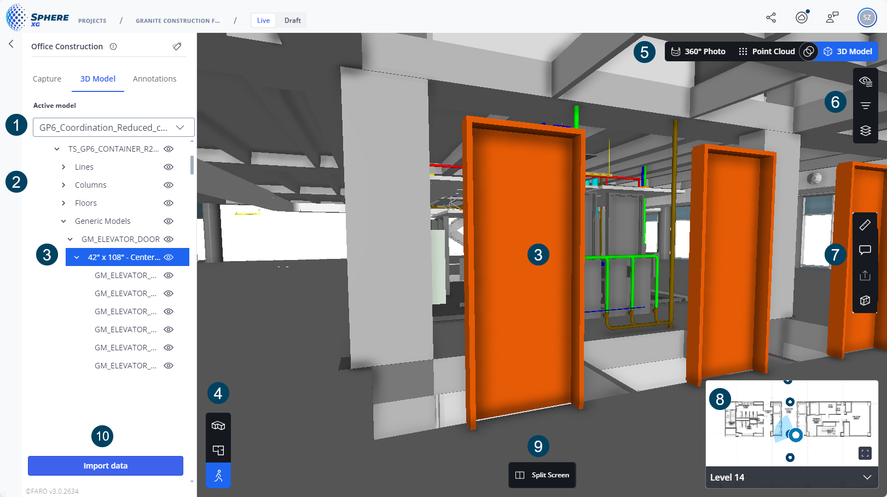The image size is (887, 497).
Task: Open the layers stack icon
Action: click(865, 131)
